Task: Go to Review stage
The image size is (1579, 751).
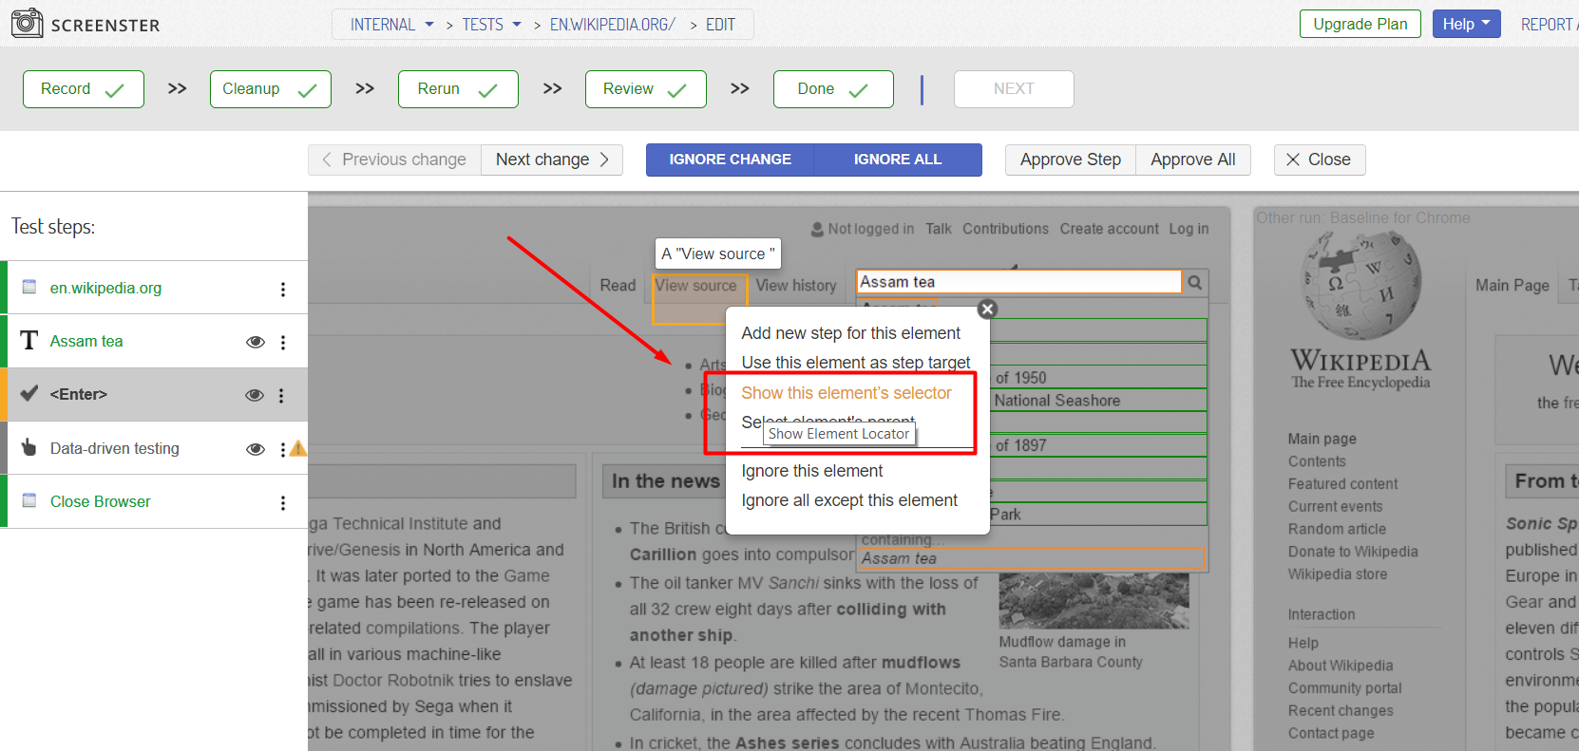Action: [x=646, y=89]
